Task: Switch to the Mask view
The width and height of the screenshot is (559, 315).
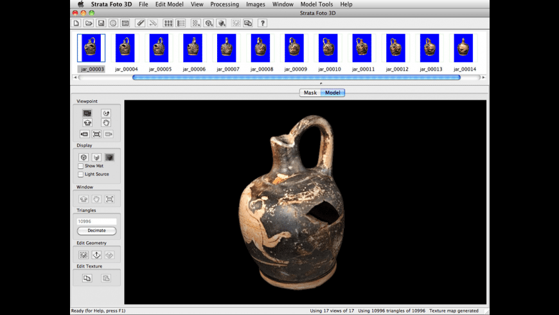Action: point(310,93)
